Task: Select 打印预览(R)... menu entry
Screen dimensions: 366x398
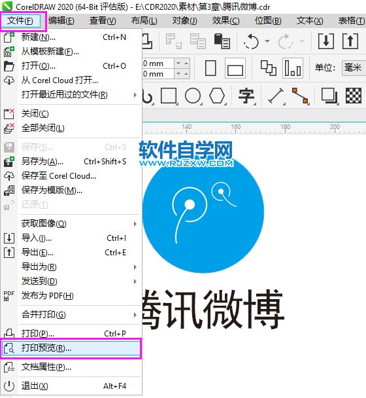Action: 71,348
